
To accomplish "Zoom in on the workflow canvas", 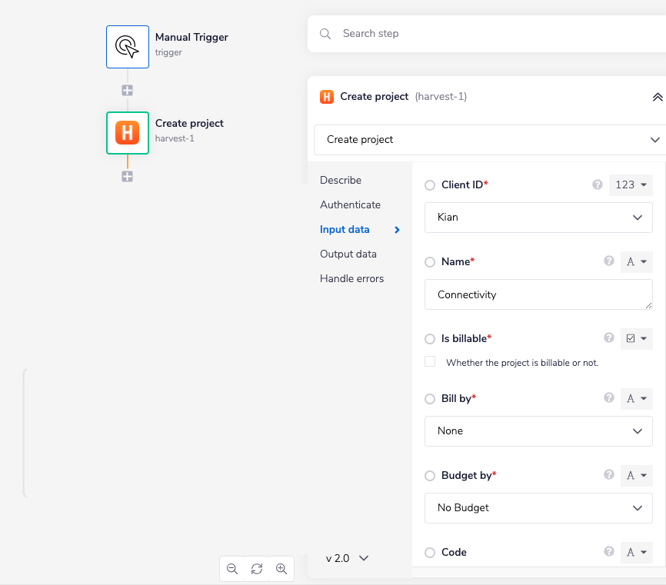I will tap(281, 569).
